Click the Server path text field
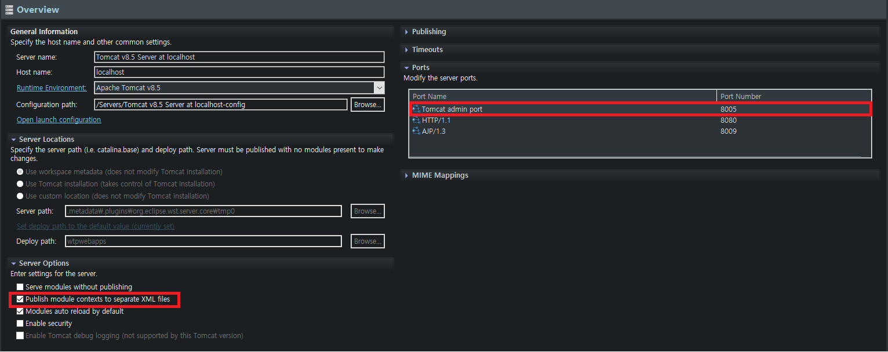The width and height of the screenshot is (888, 352). tap(203, 211)
